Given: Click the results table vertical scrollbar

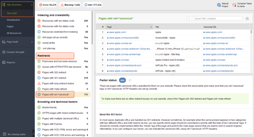Looking at the screenshot, I should click(251, 31).
